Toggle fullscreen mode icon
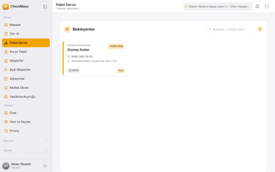 tap(267, 7)
